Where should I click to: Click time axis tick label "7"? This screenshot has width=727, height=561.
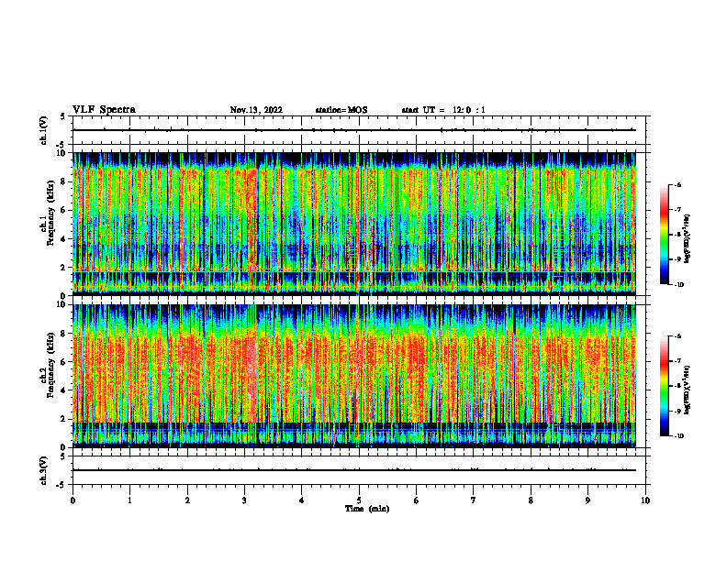[474, 500]
